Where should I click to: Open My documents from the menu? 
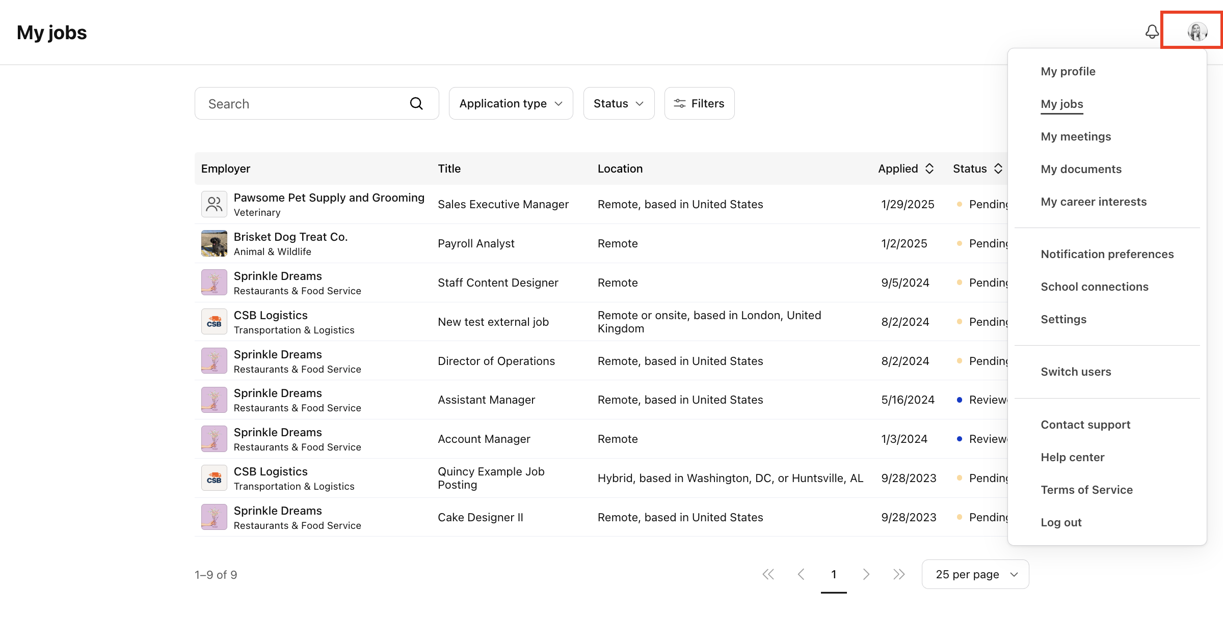[1081, 169]
